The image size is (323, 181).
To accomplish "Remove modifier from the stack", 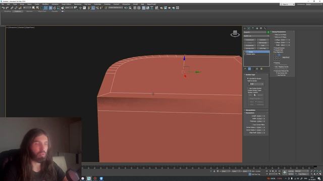I will point(257,69).
